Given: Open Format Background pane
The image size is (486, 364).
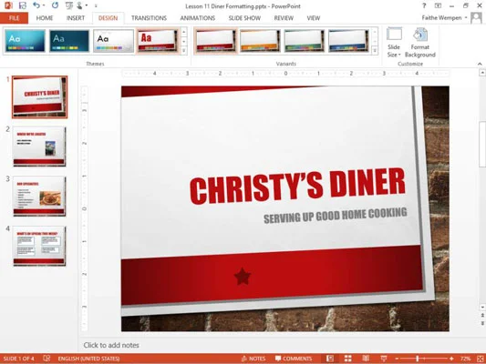Looking at the screenshot, I should [420, 43].
